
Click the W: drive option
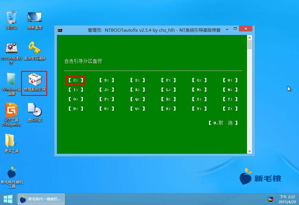point(137,109)
